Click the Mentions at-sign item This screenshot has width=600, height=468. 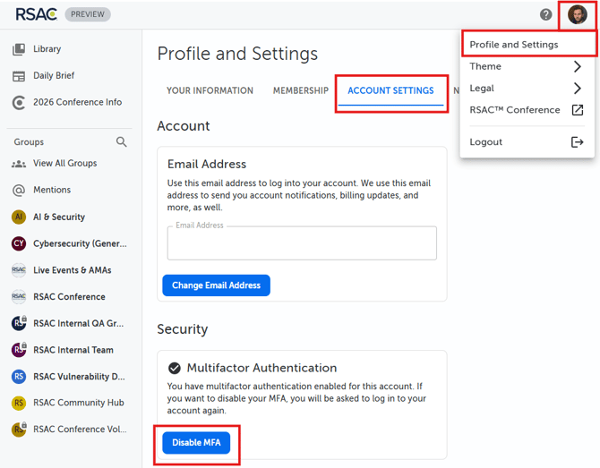click(x=51, y=190)
